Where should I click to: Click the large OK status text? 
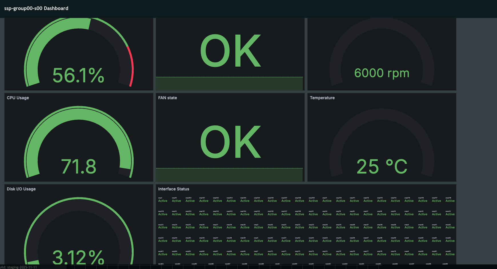(x=229, y=50)
